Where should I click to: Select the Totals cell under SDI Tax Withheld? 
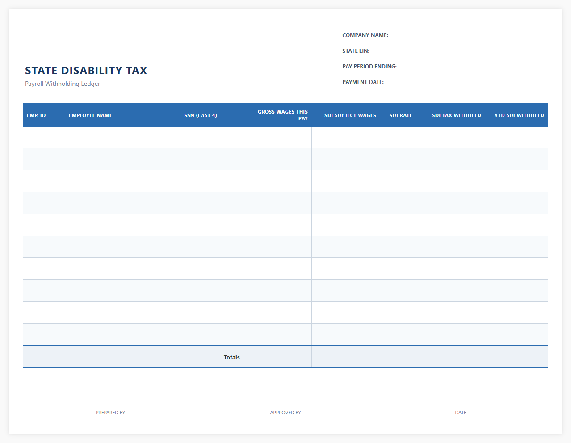pyautogui.click(x=453, y=357)
